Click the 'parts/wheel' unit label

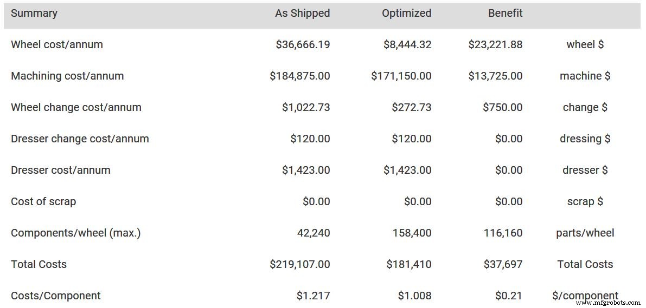pos(585,233)
